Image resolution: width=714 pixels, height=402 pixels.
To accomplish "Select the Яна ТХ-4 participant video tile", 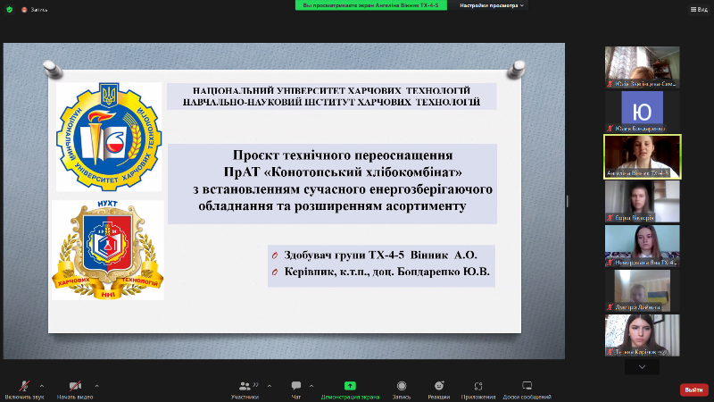I will (642, 246).
